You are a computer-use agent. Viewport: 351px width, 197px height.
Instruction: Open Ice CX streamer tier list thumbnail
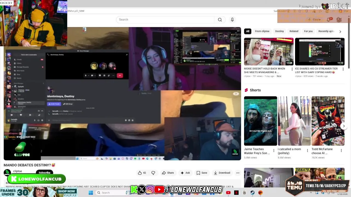pyautogui.click(x=320, y=51)
